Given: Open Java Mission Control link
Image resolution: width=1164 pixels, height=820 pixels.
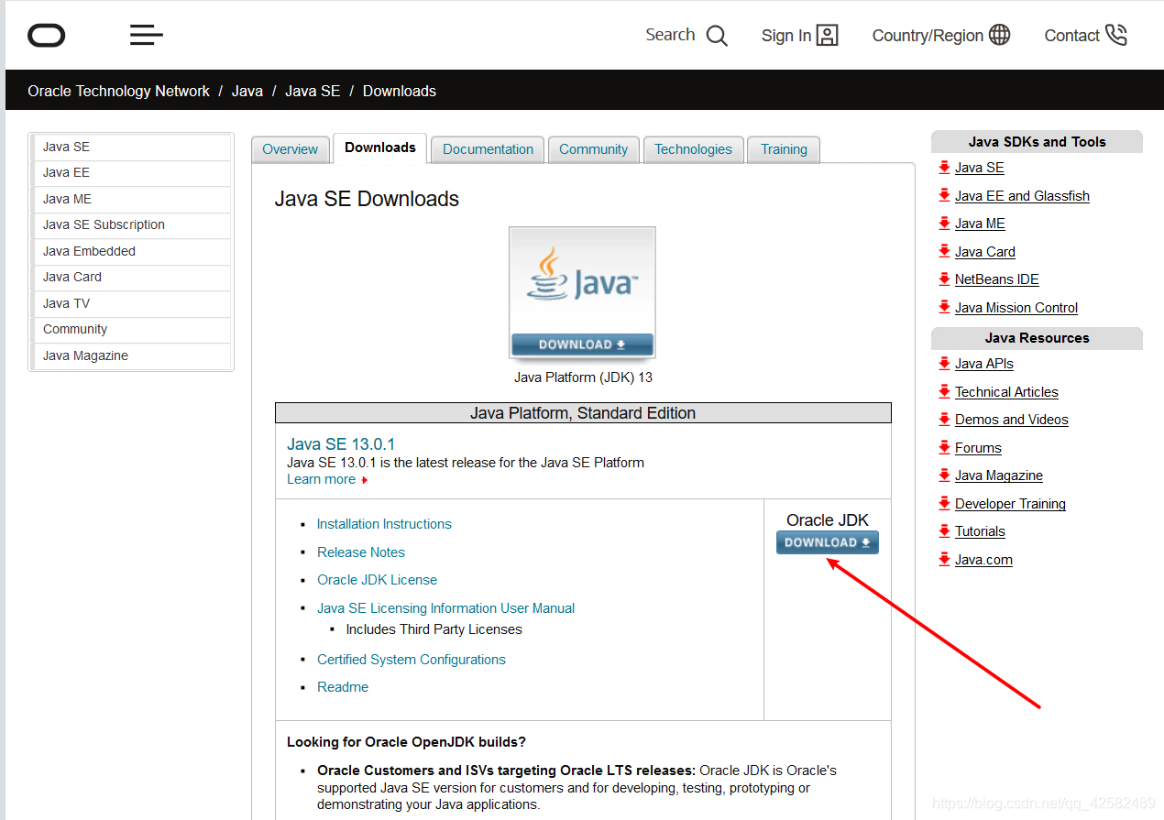Looking at the screenshot, I should [1016, 308].
